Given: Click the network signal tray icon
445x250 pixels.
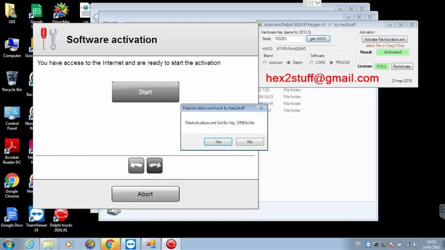Looking at the screenshot, I should 407,244.
